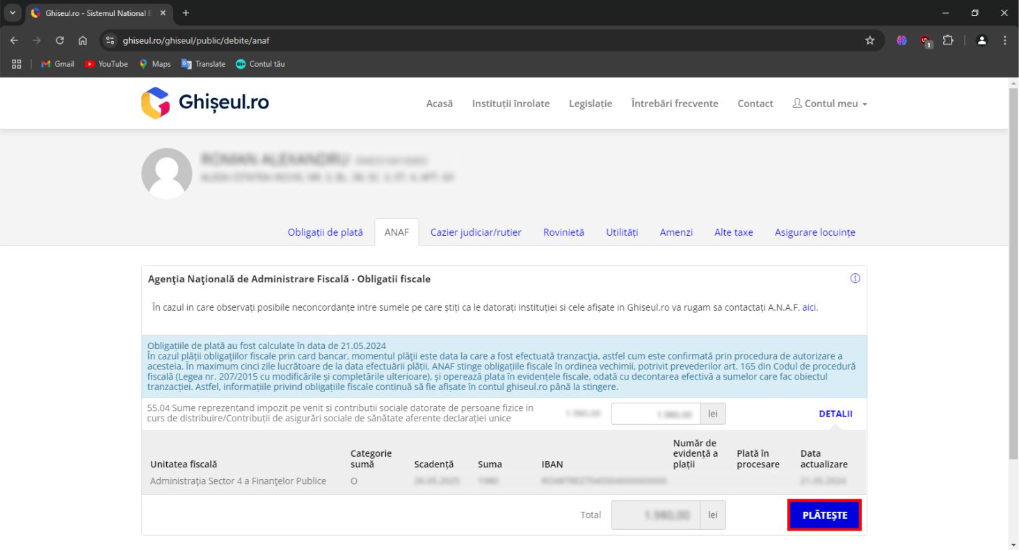Image resolution: width=1019 pixels, height=550 pixels.
Task: Open the Gmail bookmark
Action: pyautogui.click(x=58, y=64)
